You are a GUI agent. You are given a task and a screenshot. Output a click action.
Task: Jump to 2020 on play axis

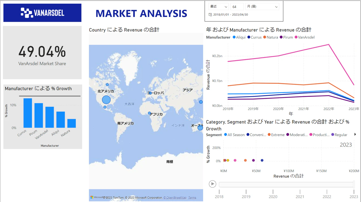pyautogui.click(x=273, y=197)
